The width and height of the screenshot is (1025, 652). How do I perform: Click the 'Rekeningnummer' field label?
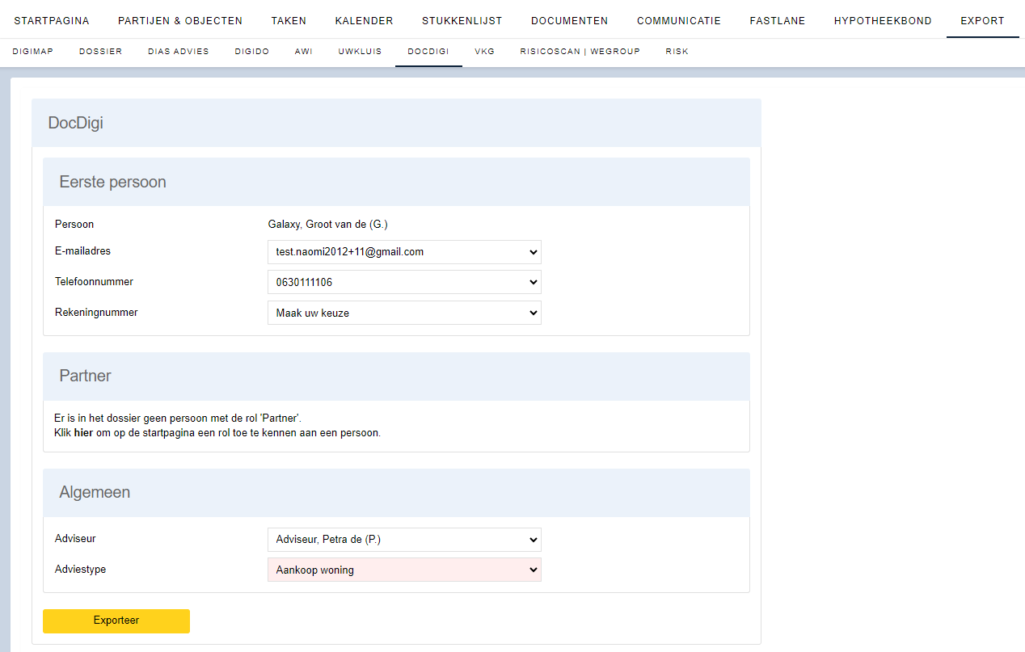click(x=96, y=312)
